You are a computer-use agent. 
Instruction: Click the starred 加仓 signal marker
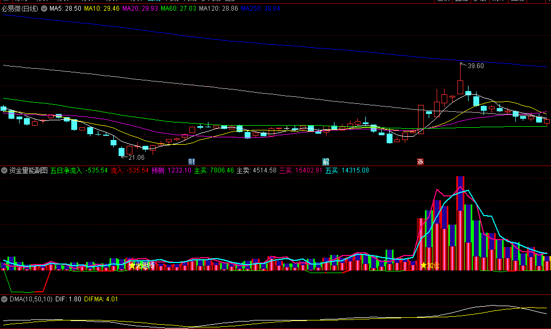click(430, 266)
